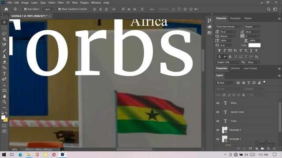Swap foreground and background colors icon
The width and height of the screenshot is (282, 158).
pyautogui.click(x=6, y=113)
